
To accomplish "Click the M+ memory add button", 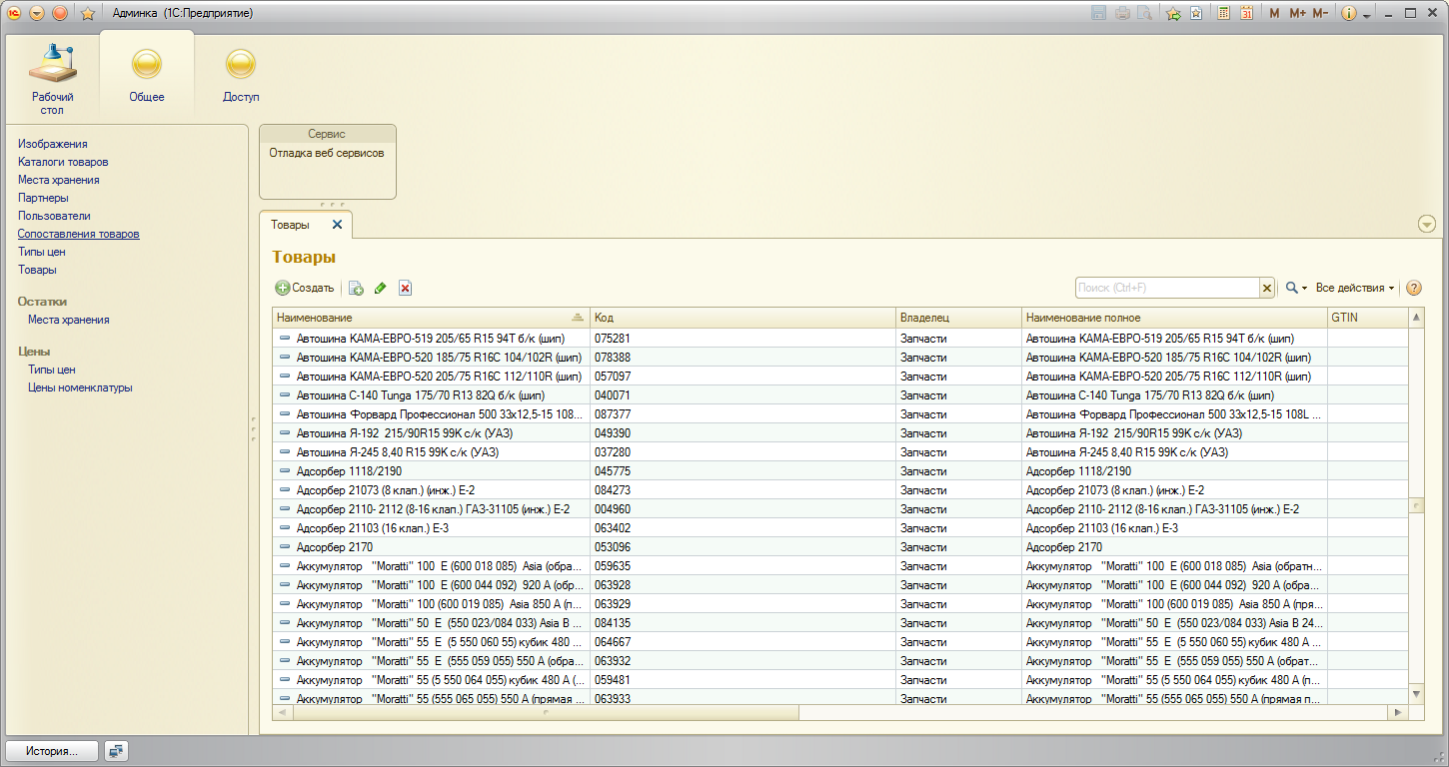I will click(1297, 13).
